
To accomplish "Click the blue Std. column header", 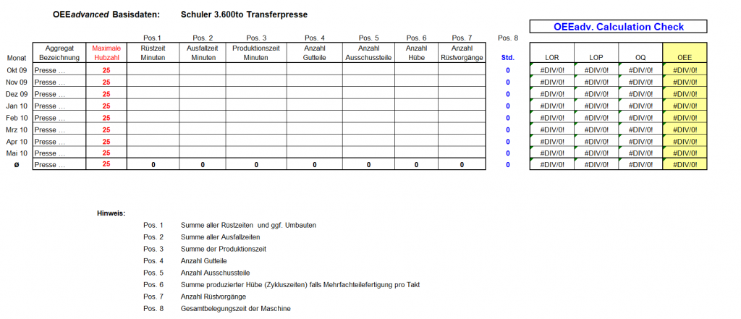I will [508, 57].
